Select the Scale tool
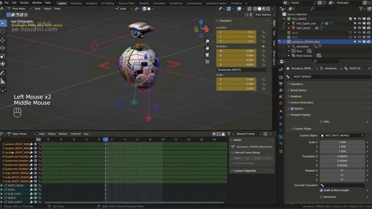 tap(3, 56)
